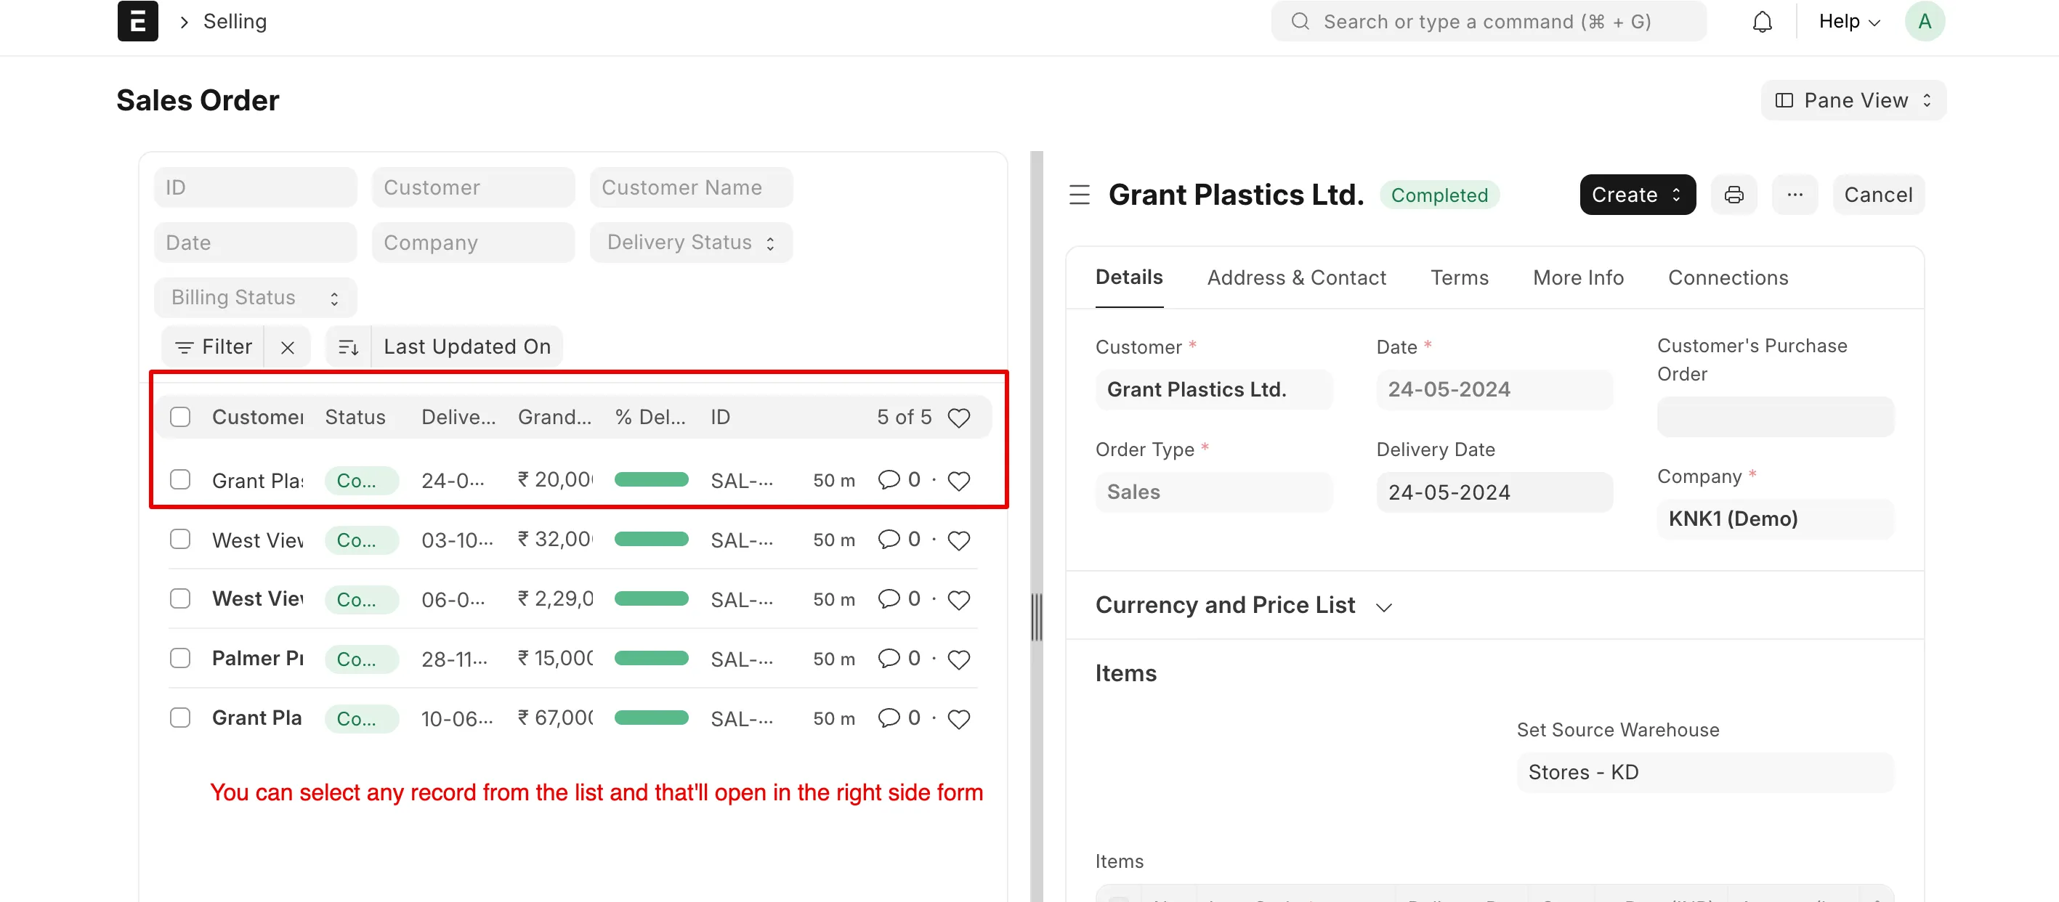Screen dimensions: 2059x902
Task: Focus the ID filter field
Action: (x=255, y=187)
